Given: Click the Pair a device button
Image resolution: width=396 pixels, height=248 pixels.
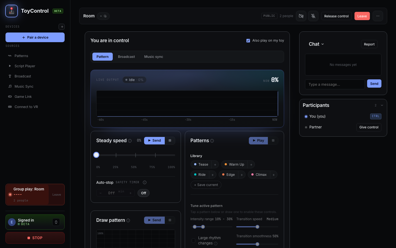Looking at the screenshot, I should pos(35,37).
